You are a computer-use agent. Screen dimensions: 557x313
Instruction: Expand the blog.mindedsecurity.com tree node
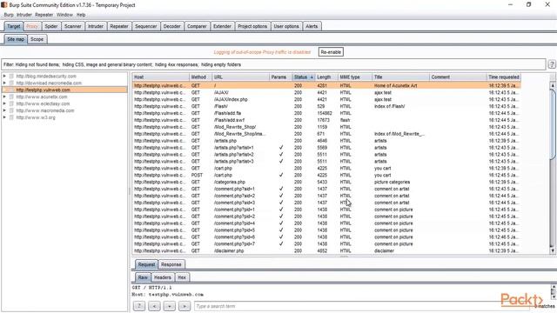click(4, 77)
